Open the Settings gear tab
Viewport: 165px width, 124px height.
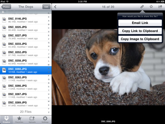tap(45, 120)
